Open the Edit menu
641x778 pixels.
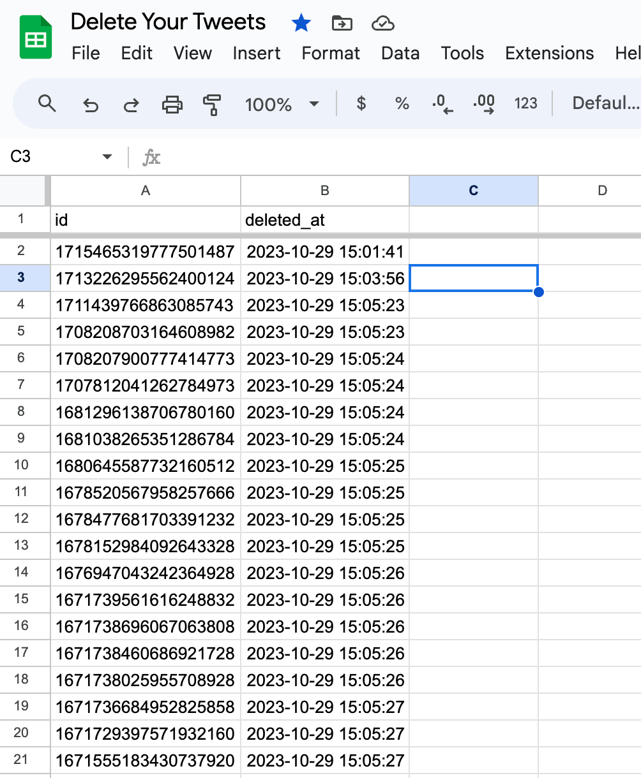[137, 53]
